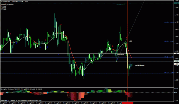Click the Interbank FX Trader 4 copyright text
179x104 pixels.
pos(21,101)
